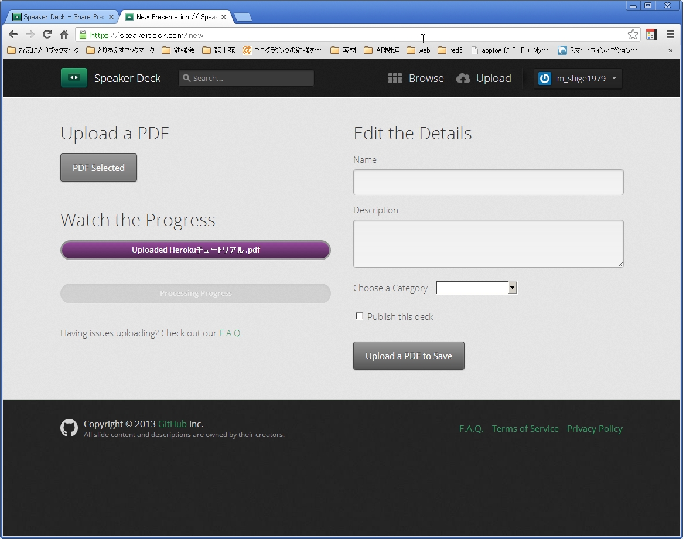The width and height of the screenshot is (683, 539).
Task: Open the スマートフォンオプション bookmark
Action: point(597,50)
